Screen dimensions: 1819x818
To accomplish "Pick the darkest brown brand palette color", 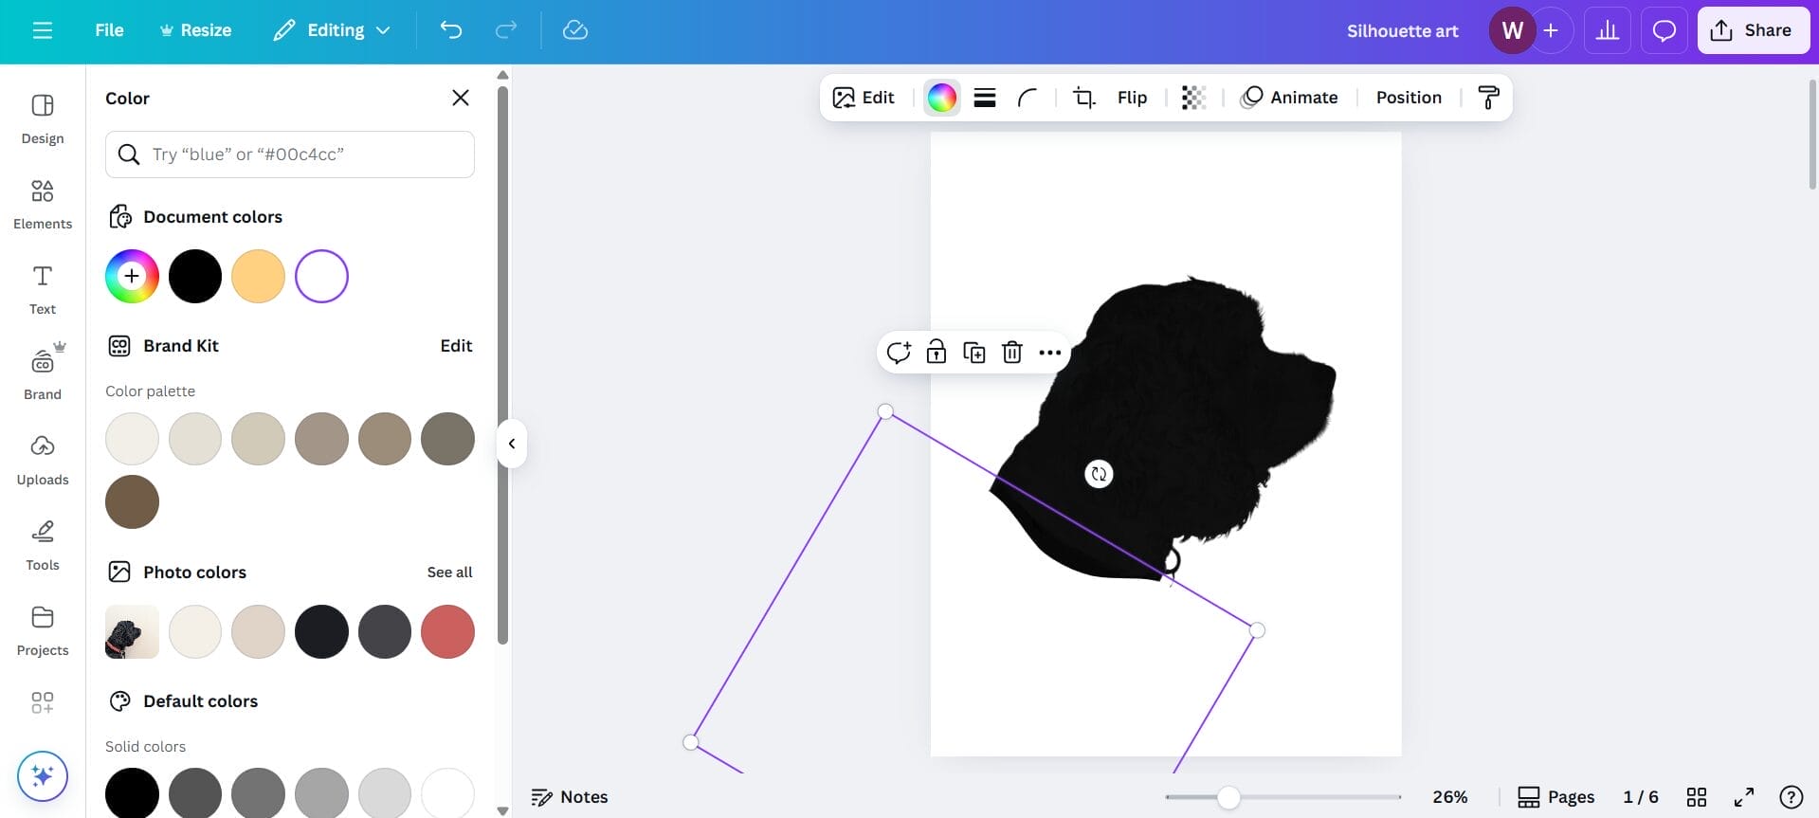I will [132, 501].
